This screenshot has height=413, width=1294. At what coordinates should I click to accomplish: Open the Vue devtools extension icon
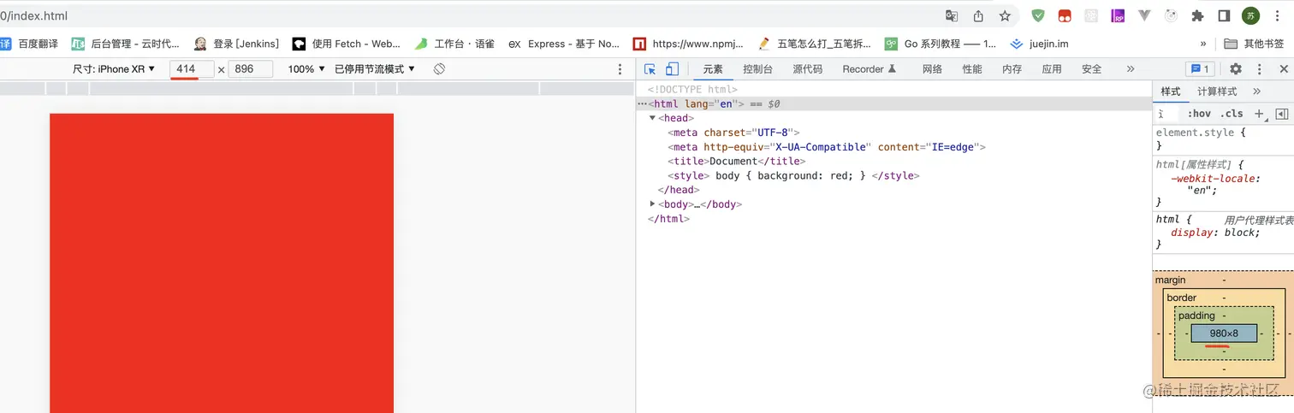coord(1144,15)
